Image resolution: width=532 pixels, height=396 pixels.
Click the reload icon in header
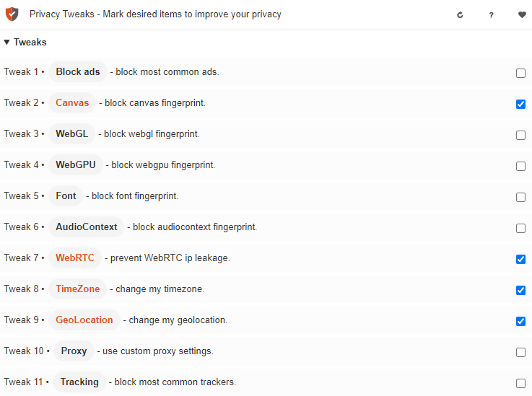point(460,15)
